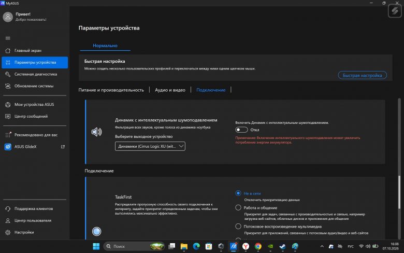
Task: Click the РУС language indicator
Action: (351, 246)
